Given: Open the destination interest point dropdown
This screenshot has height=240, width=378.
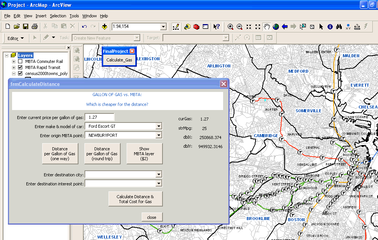Looking at the screenshot, I should click(x=159, y=183).
